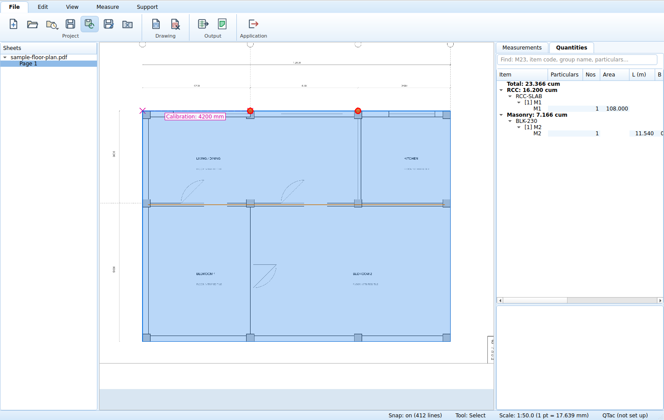Select the Quantities tab
This screenshot has height=420, width=664.
(x=571, y=47)
